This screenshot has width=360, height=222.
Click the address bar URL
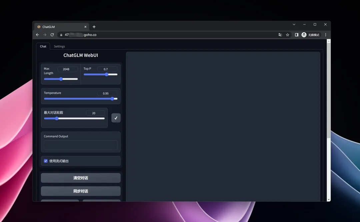[81, 35]
